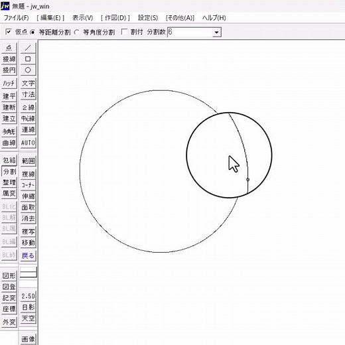Select the 2線 double line tool
This screenshot has width=345, height=345.
(x=28, y=107)
